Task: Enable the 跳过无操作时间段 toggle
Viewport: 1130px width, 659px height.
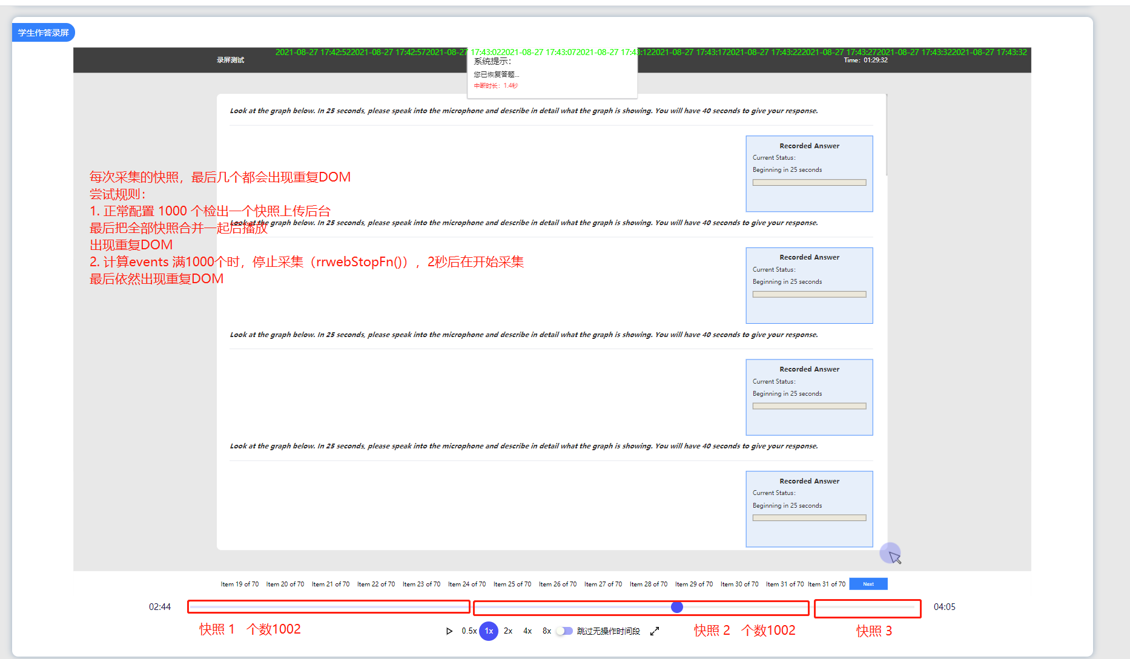Action: 564,631
